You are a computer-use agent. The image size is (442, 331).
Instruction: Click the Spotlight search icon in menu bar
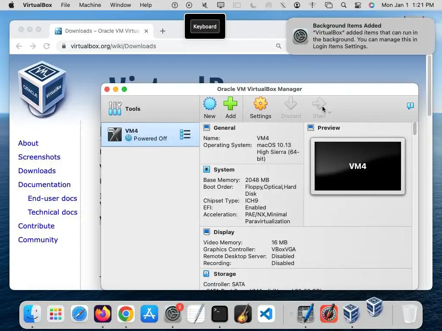click(343, 5)
